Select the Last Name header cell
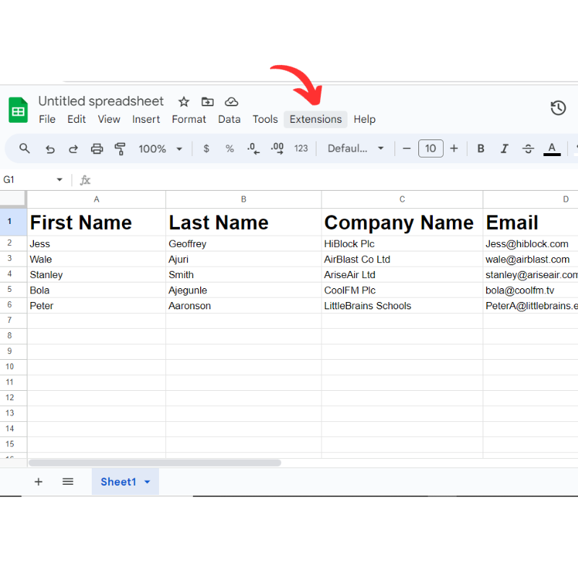Viewport: 578px width, 578px height. point(243,223)
